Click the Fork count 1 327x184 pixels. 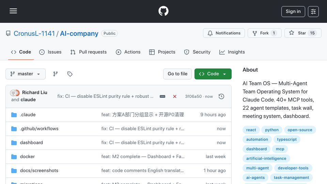tap(274, 33)
